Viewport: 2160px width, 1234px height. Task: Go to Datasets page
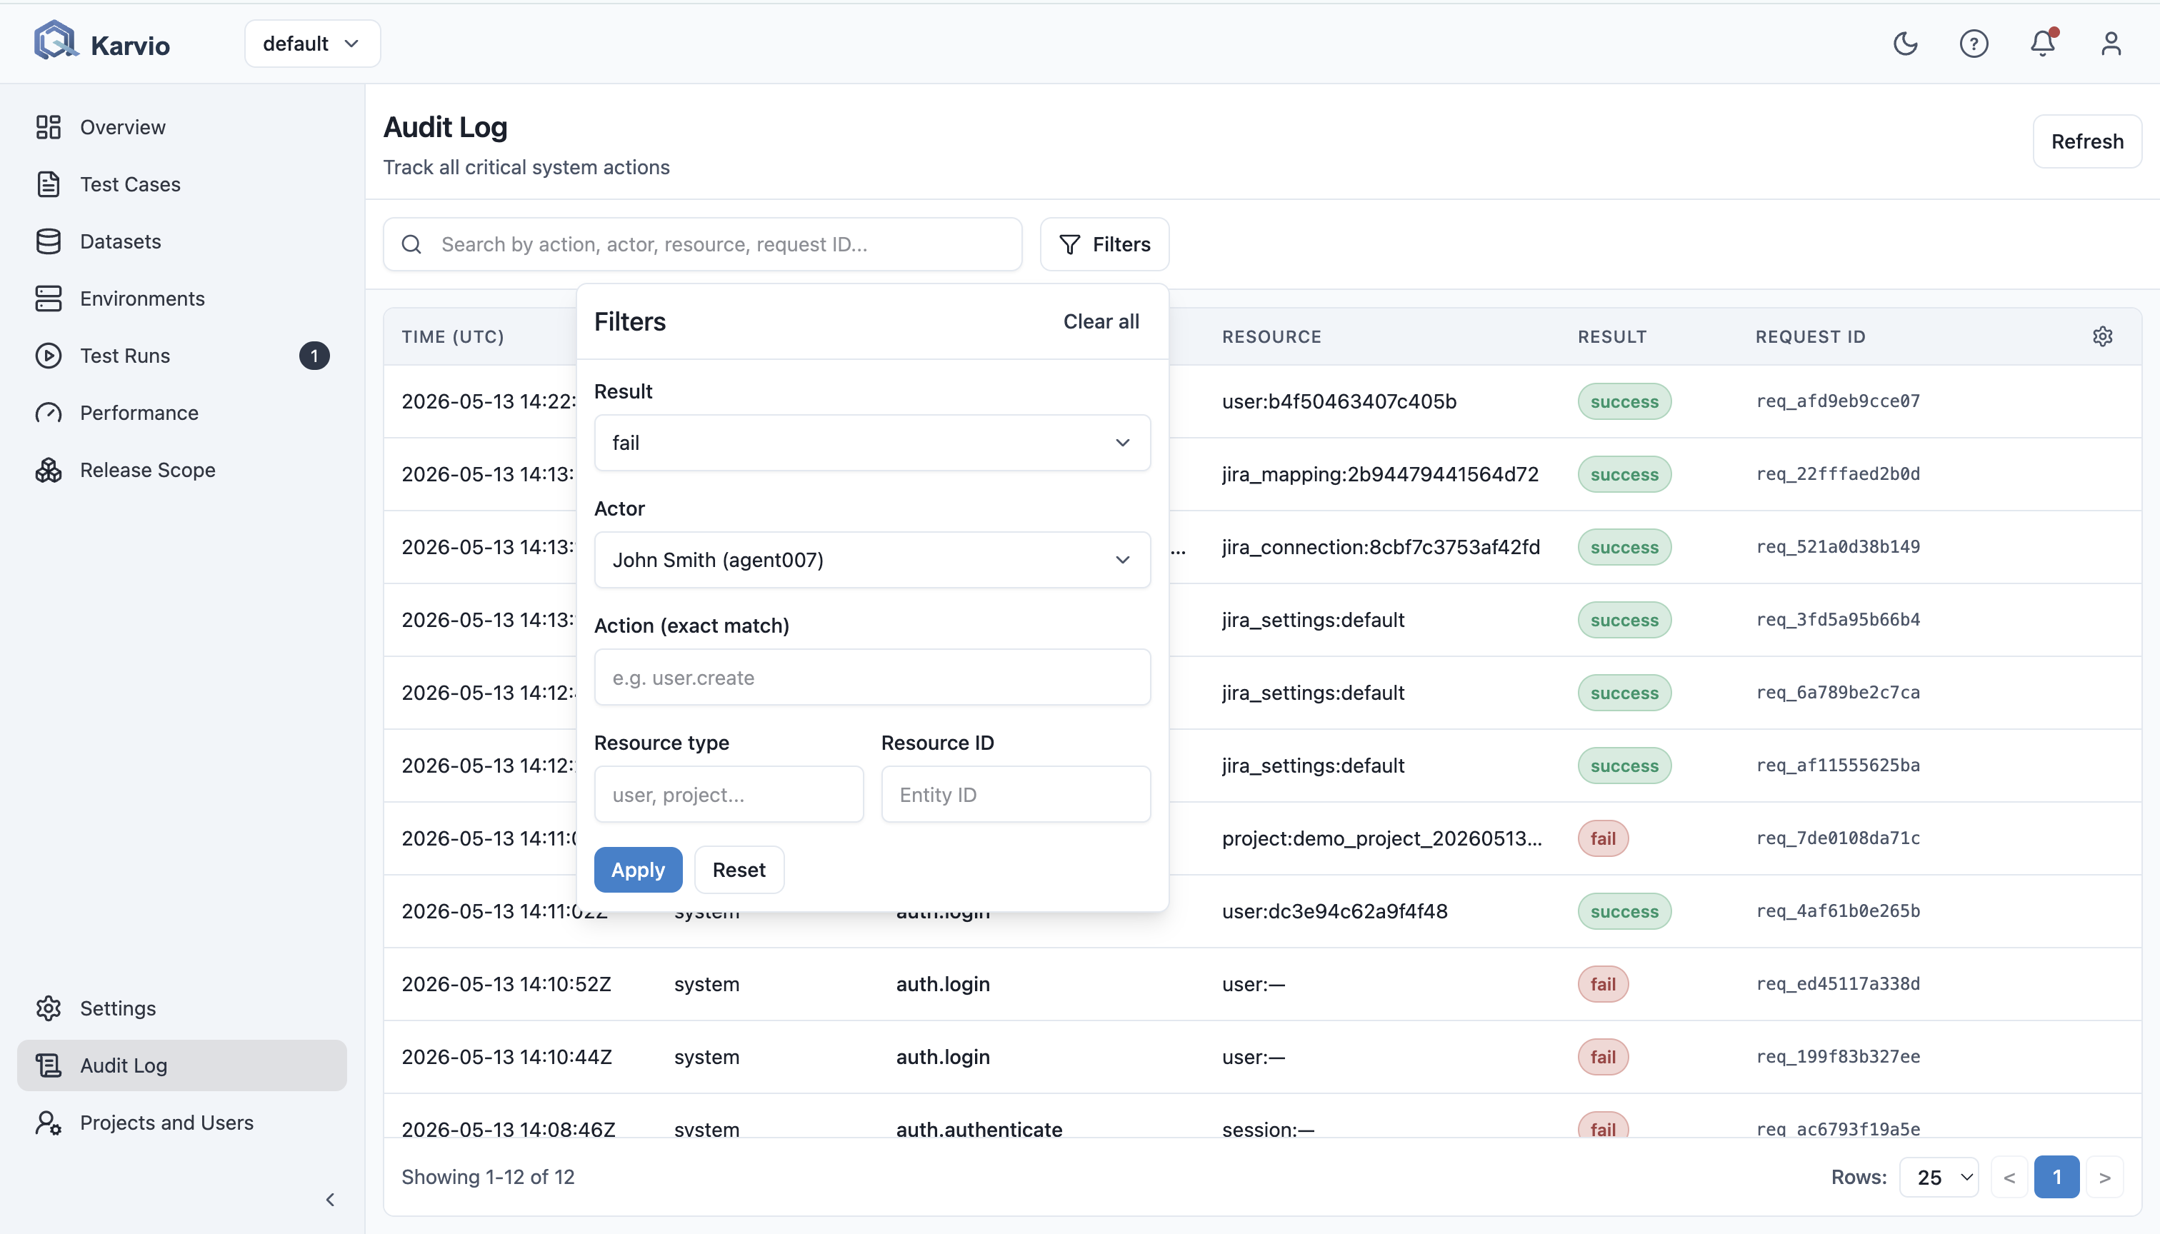(181, 241)
